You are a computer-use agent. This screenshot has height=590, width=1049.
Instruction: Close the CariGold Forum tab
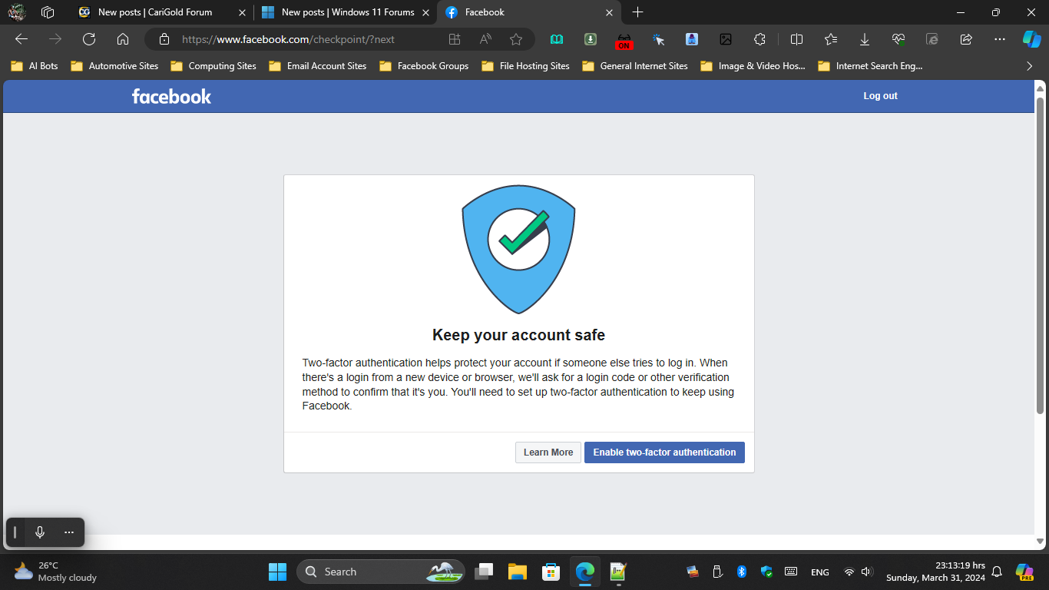[x=243, y=12]
